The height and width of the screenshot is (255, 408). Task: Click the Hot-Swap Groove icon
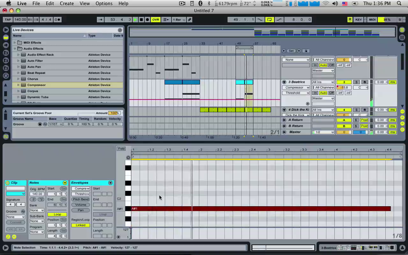23,211
